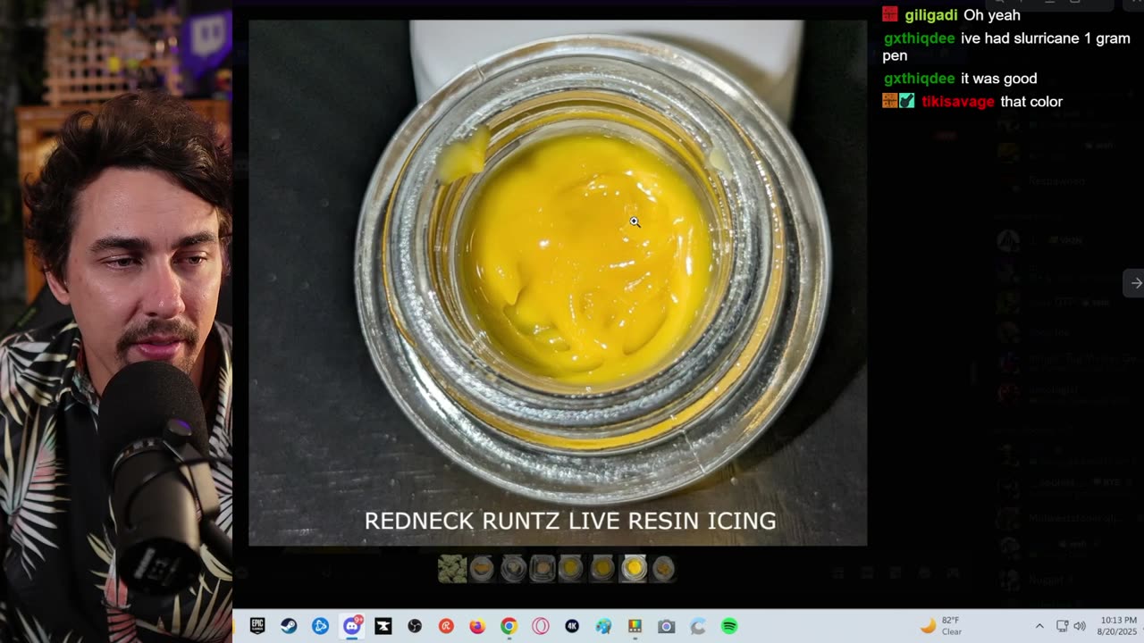1144x643 pixels.
Task: Switch to the active image viewer taskbar app
Action: coord(635,626)
